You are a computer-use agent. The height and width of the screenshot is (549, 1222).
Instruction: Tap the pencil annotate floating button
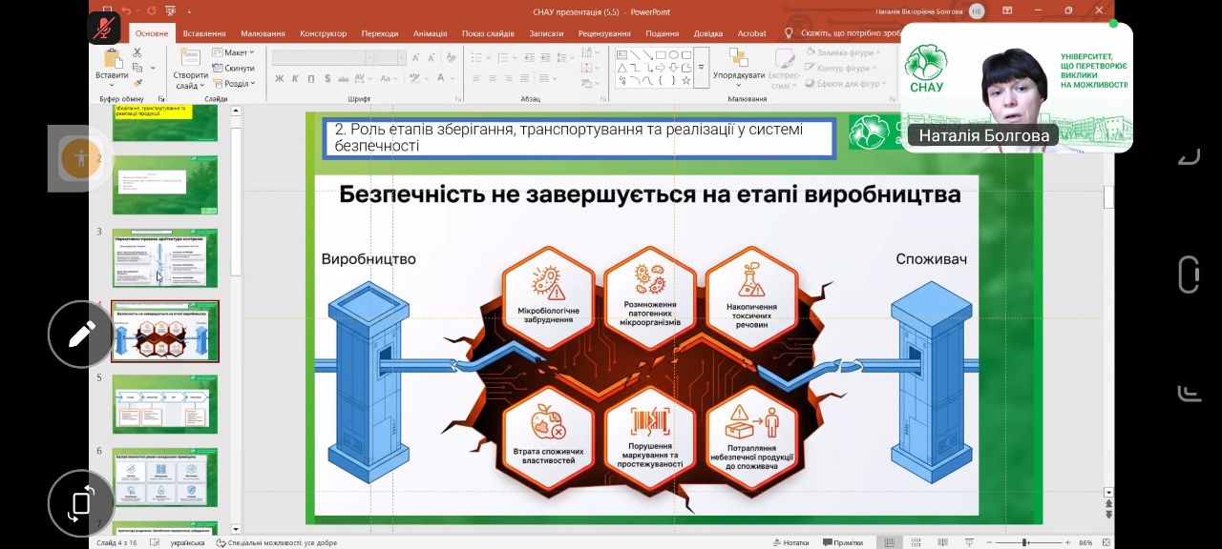[x=81, y=334]
